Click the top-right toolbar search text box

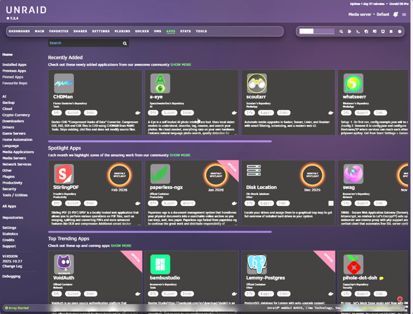coord(317,31)
